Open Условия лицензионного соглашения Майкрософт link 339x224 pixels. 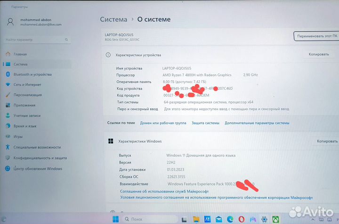click(x=217, y=198)
